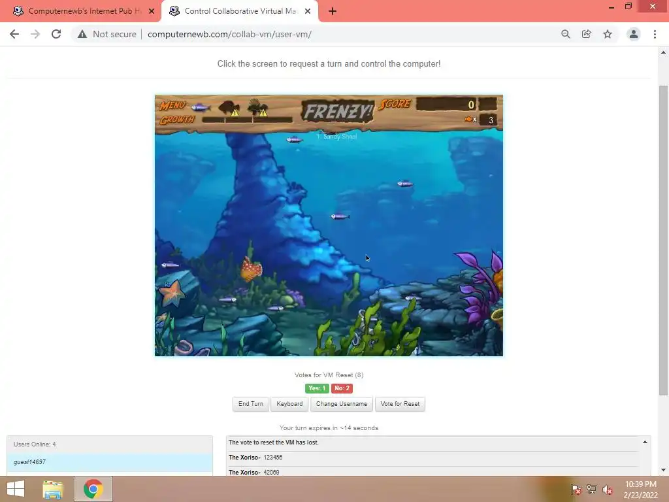Select user guest14697 in users list
Screen dimensions: 669x502
(110, 462)
